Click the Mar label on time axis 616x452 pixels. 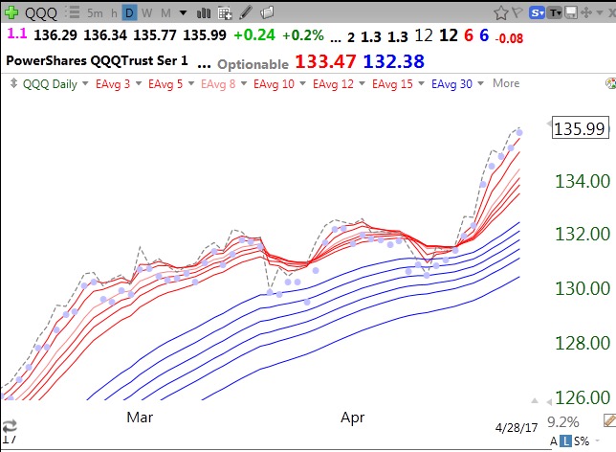(x=140, y=417)
